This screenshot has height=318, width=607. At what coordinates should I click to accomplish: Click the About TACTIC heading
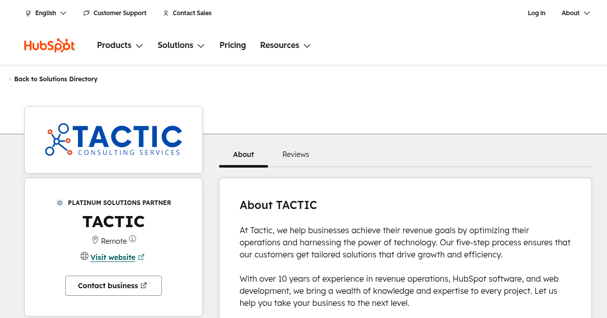pos(278,205)
